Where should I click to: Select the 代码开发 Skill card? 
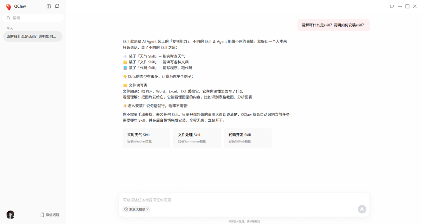[248, 137]
